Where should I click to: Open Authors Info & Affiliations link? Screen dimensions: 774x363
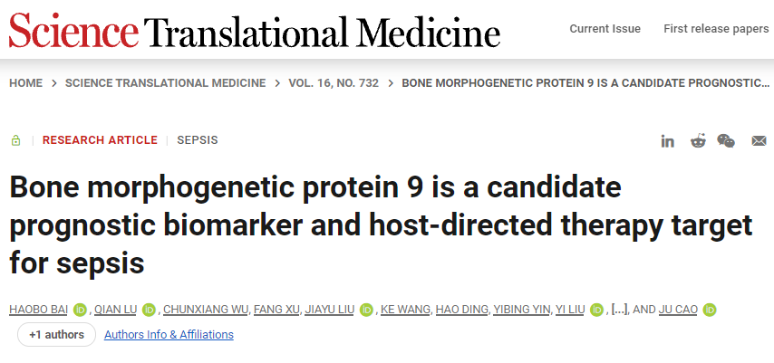pos(169,335)
